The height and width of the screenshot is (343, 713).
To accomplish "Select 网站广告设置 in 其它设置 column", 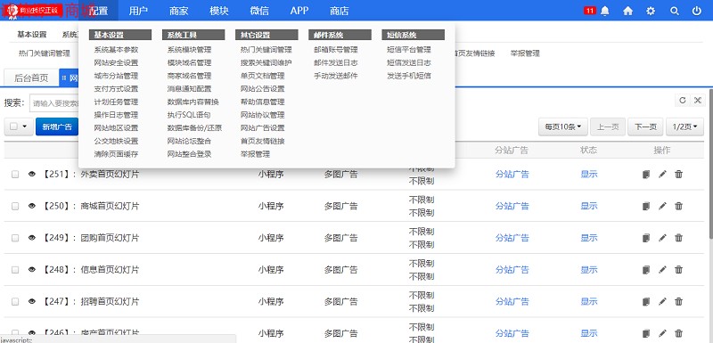I will [x=262, y=128].
